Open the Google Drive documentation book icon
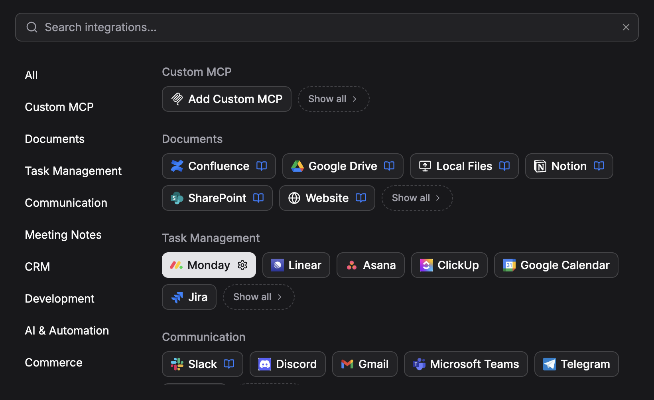Screen dimensions: 654x400 (x=389, y=166)
